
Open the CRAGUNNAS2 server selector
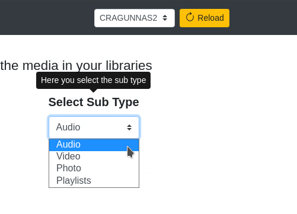[135, 18]
